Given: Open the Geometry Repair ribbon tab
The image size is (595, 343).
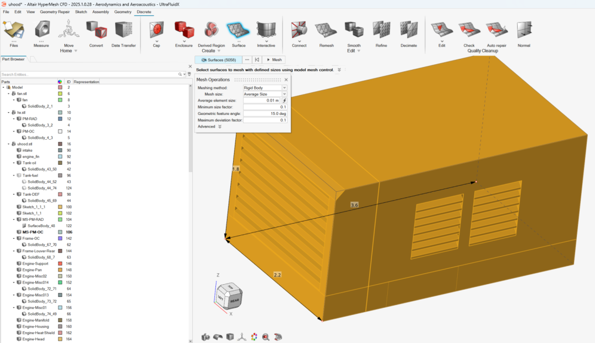Looking at the screenshot, I should pyautogui.click(x=55, y=12).
